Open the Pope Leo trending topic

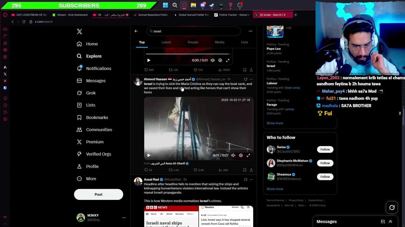pos(274,49)
